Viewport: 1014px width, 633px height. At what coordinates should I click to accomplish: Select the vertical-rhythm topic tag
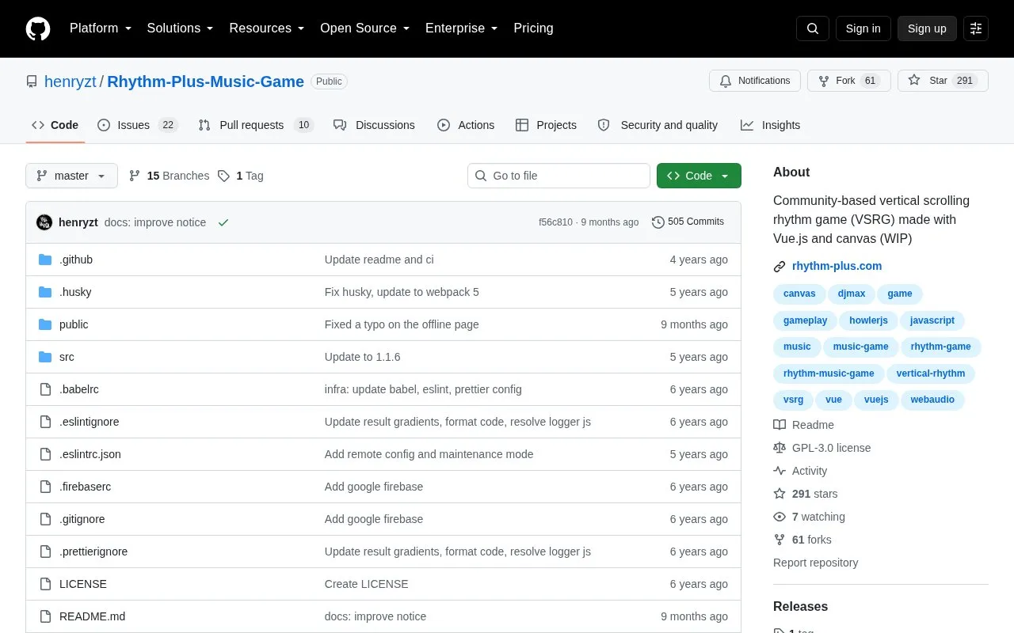931,373
